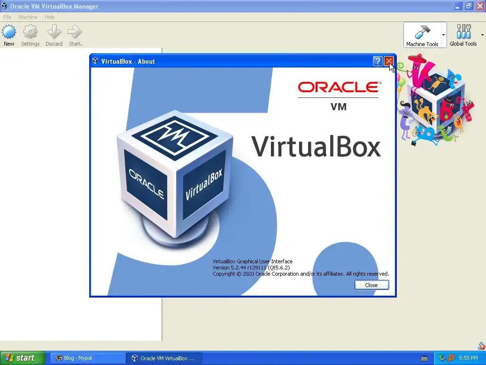Open the Settings gear toolbar icon
Screen dimensions: 486x365
pos(30,32)
